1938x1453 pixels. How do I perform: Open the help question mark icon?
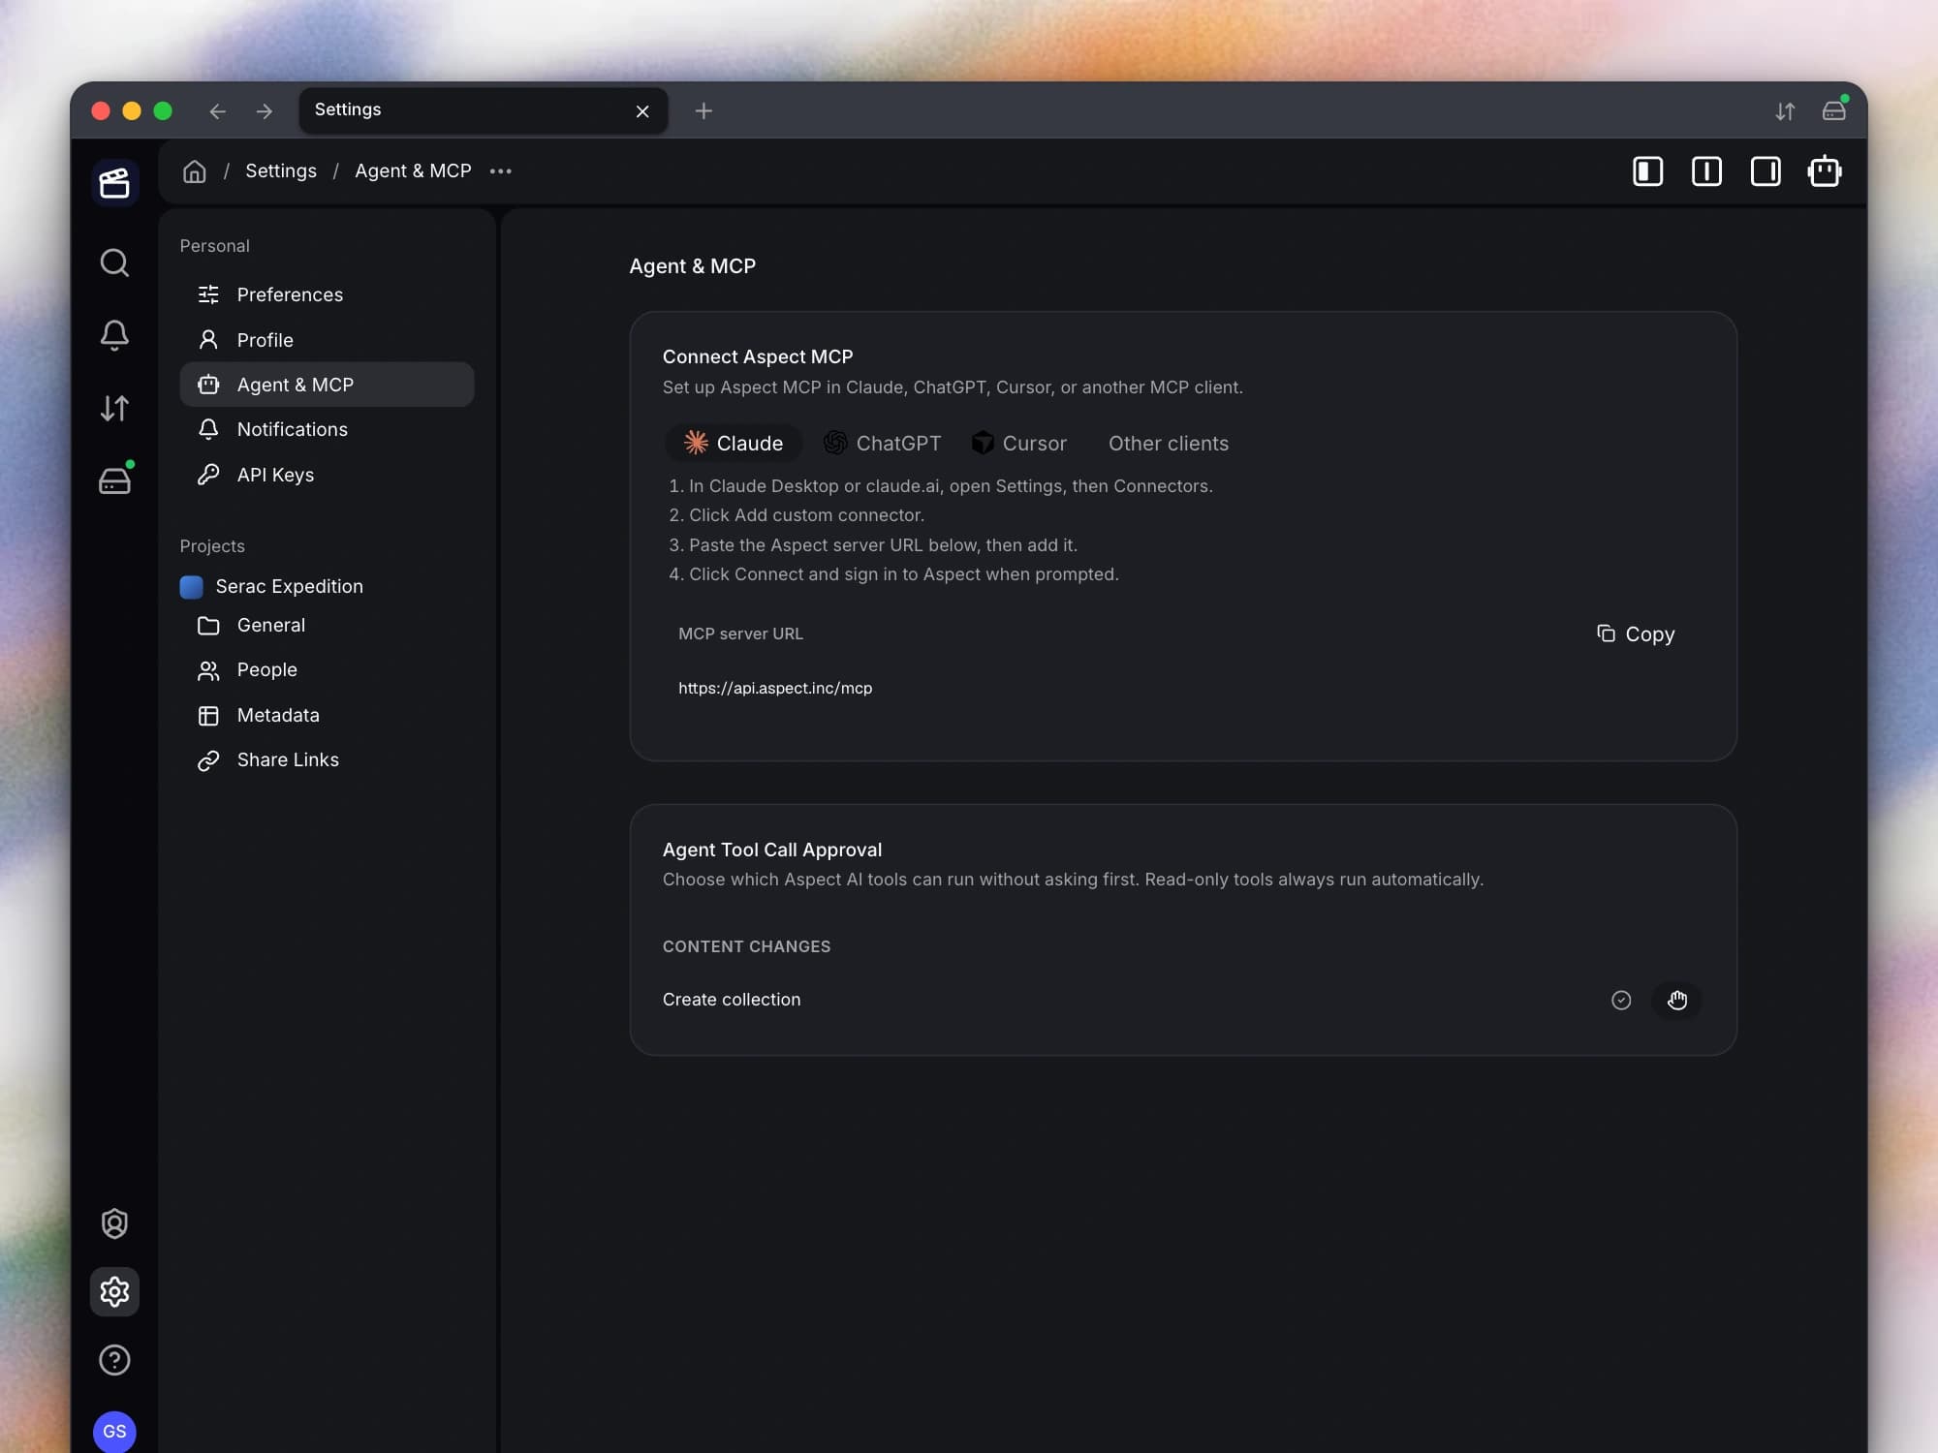click(x=114, y=1360)
